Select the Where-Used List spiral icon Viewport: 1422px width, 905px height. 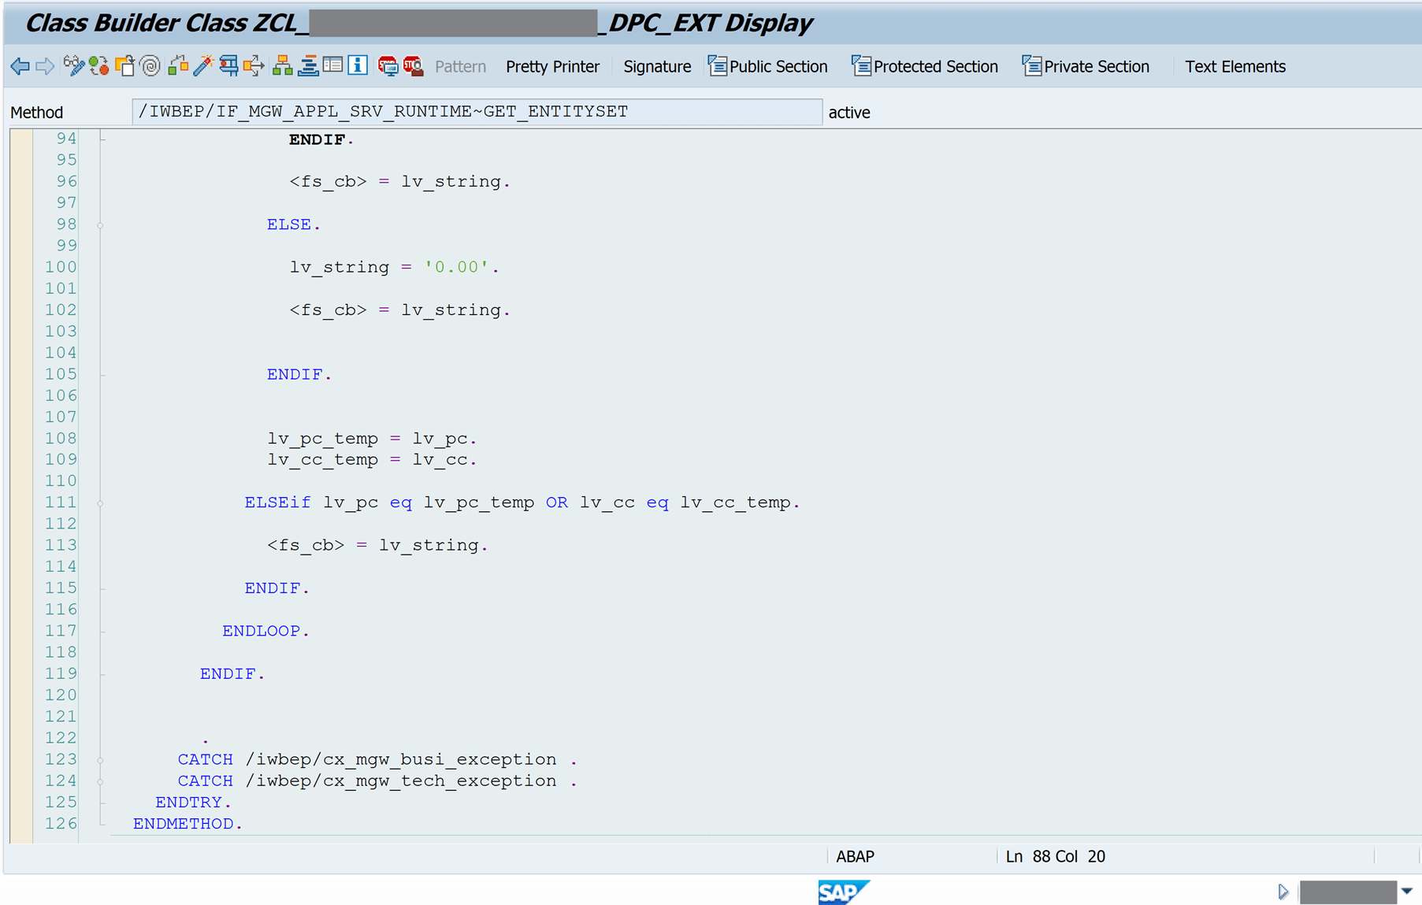coord(150,66)
